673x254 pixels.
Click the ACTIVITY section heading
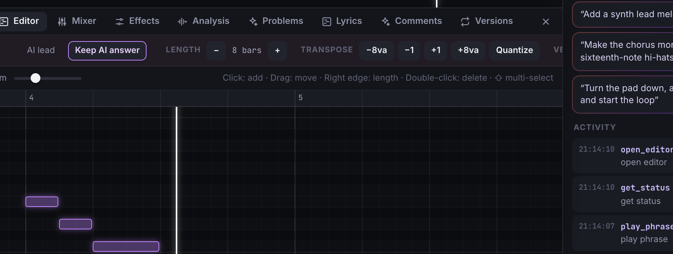point(594,127)
